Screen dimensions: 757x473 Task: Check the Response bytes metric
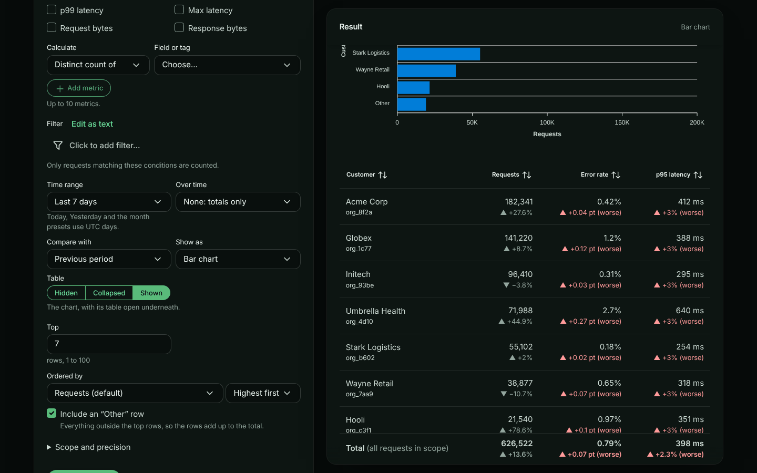click(x=179, y=27)
